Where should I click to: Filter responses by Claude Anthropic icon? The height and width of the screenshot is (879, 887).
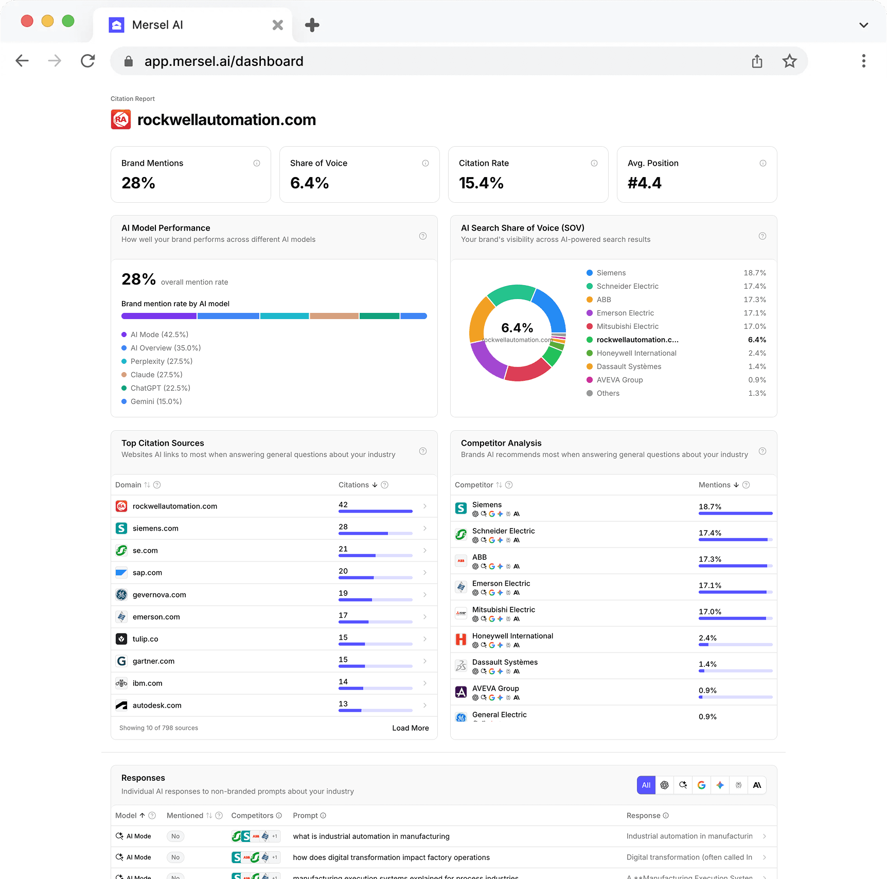(757, 785)
